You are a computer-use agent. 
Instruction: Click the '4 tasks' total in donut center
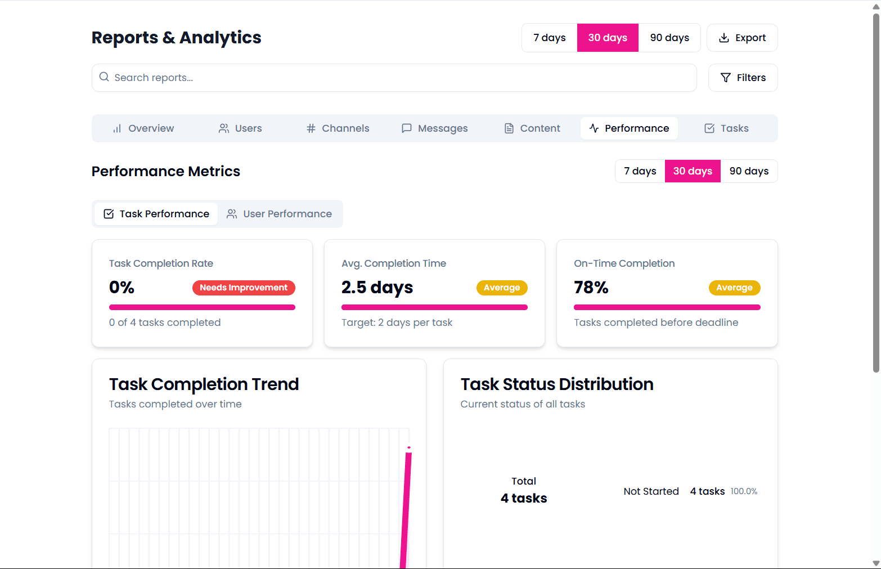coord(524,498)
